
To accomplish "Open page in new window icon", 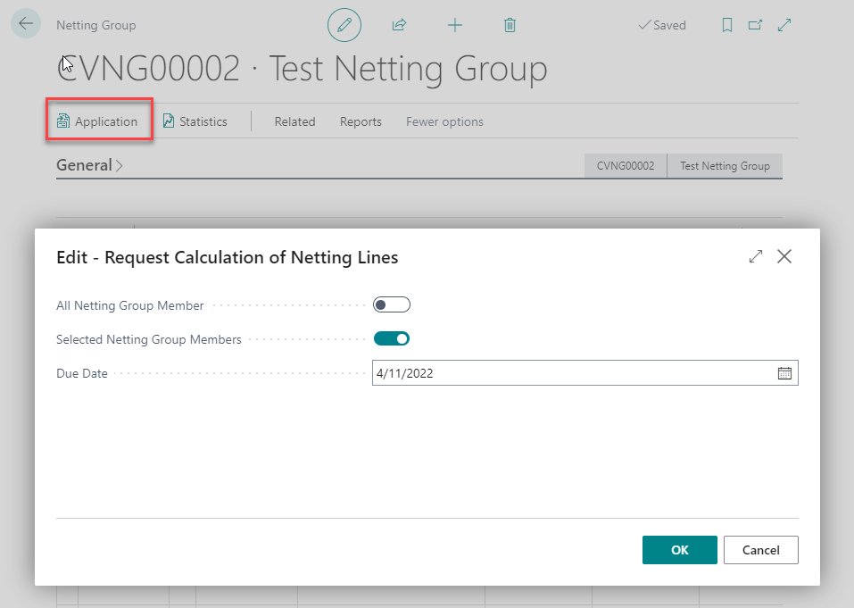I will pos(756,25).
